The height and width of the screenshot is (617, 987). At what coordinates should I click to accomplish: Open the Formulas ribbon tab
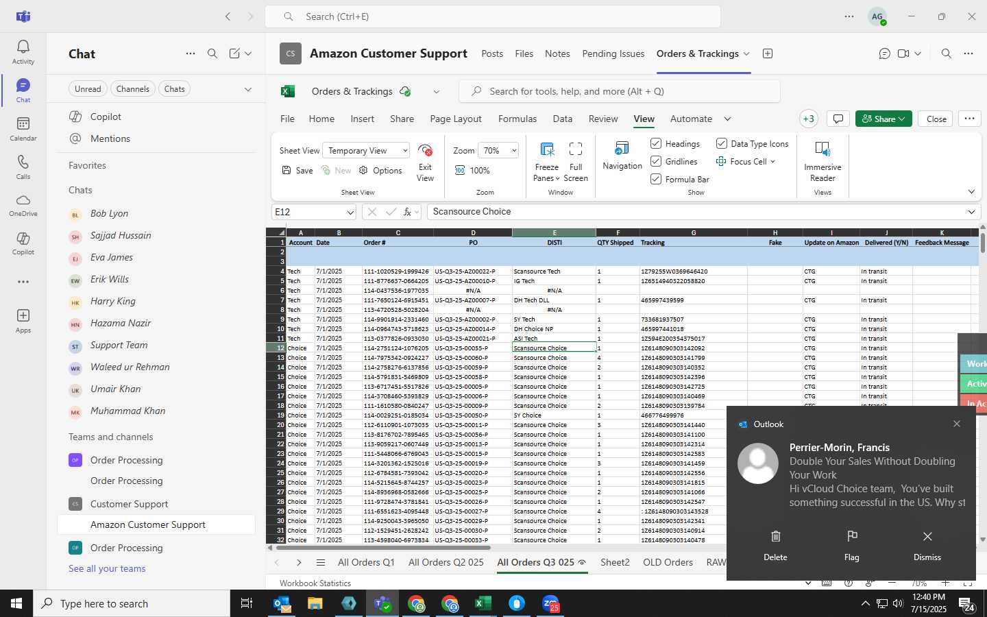click(517, 119)
